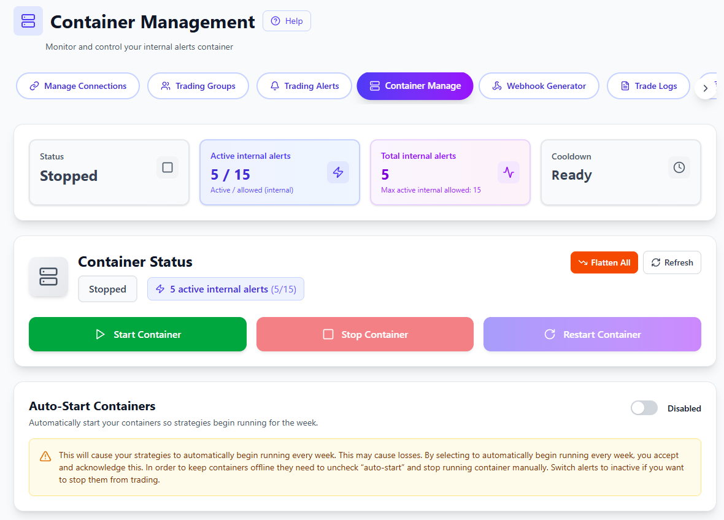Click the 'Monitor and control your internal alerts container' subtitle
Screen dimensions: 724x520
coord(139,47)
